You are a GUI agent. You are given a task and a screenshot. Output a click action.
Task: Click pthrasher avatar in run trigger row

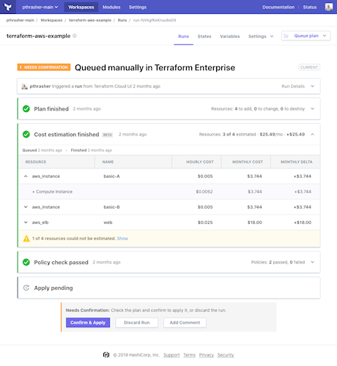coord(24,86)
